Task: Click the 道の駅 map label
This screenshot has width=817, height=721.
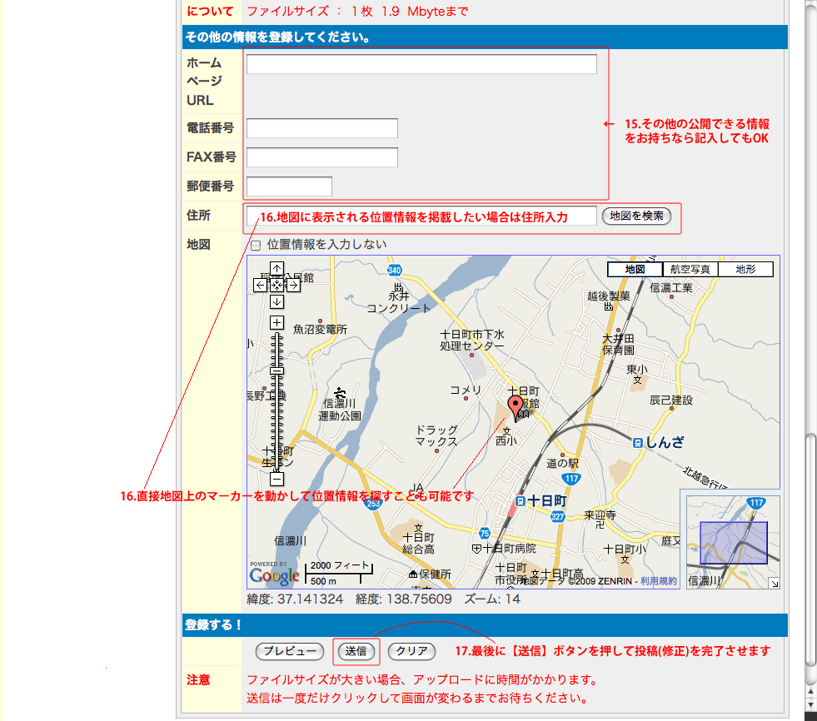Action: [562, 463]
